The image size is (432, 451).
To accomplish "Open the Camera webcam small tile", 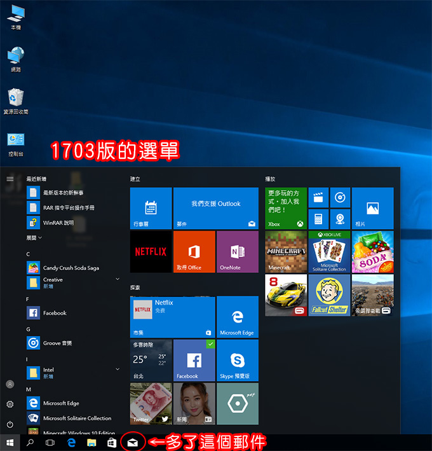I will pyautogui.click(x=340, y=219).
